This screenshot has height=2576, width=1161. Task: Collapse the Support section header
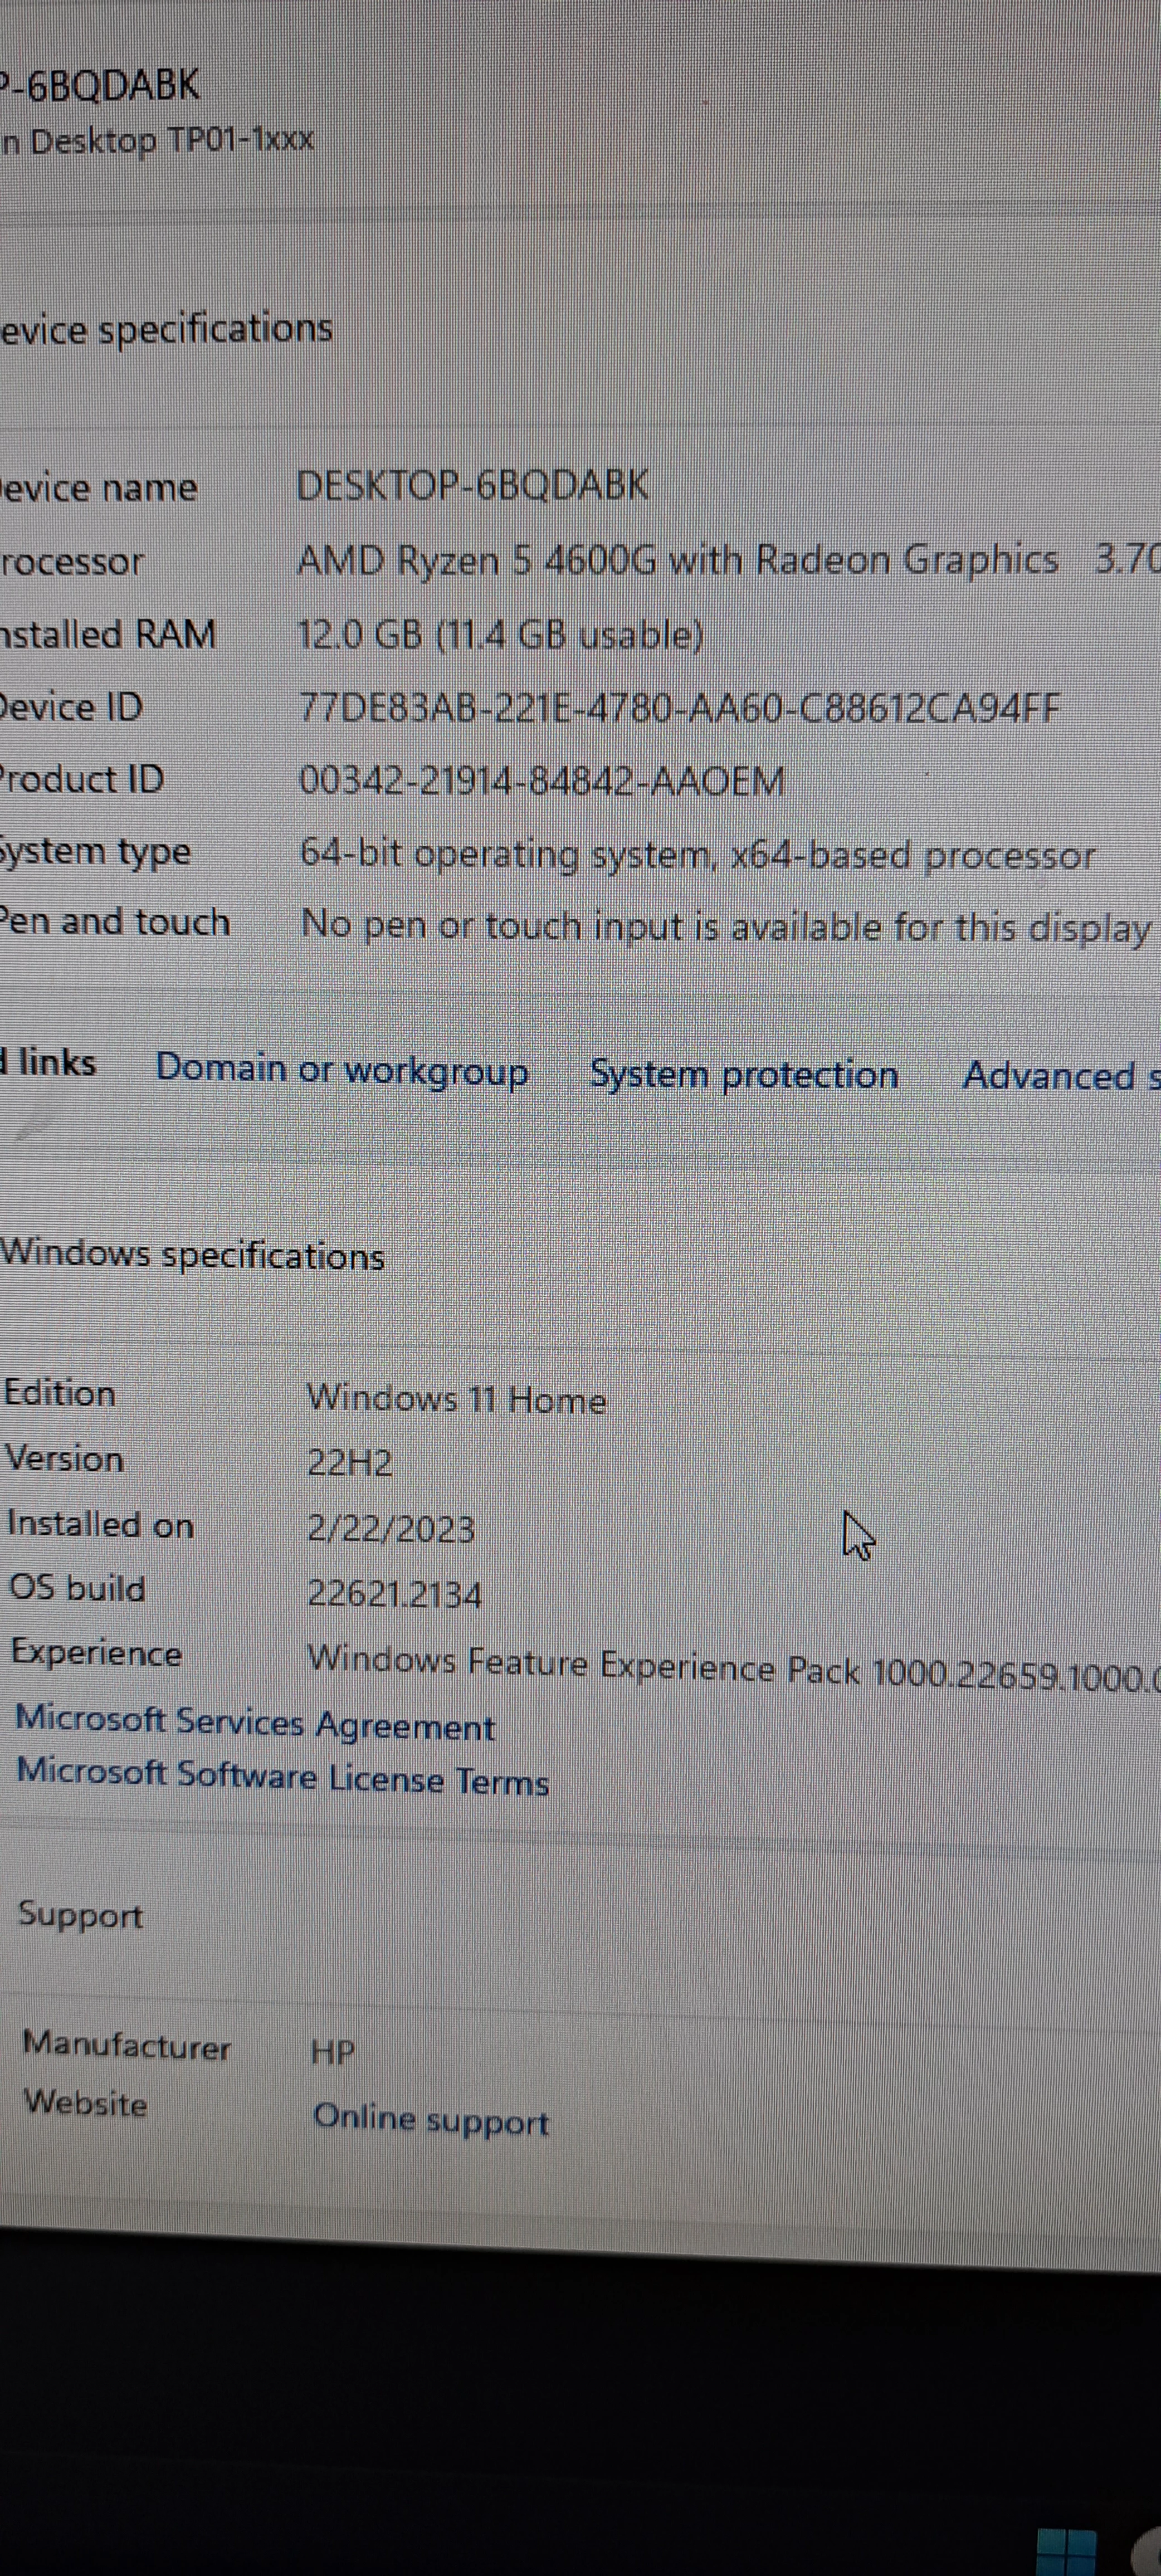click(x=80, y=1915)
